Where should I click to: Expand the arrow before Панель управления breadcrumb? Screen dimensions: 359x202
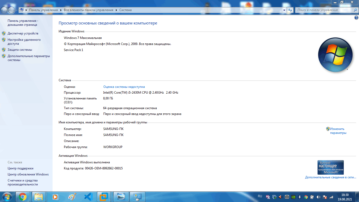pyautogui.click(x=26, y=10)
